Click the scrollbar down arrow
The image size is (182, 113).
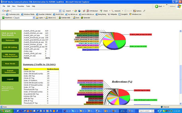pyautogui.click(x=180, y=103)
